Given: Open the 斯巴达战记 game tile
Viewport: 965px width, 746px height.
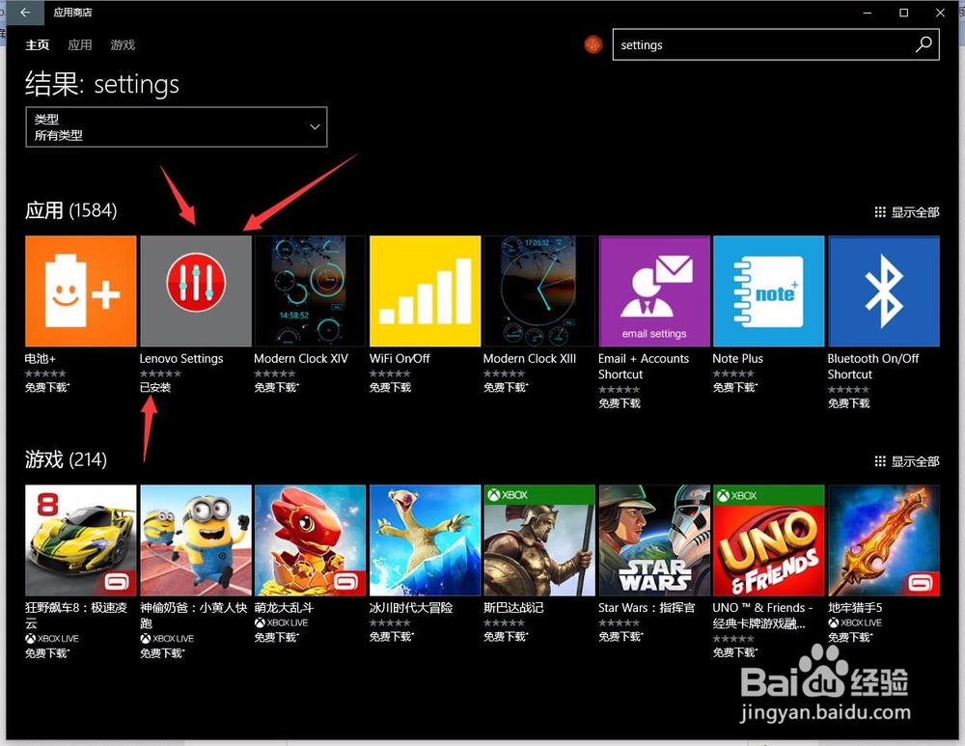Looking at the screenshot, I should (539, 540).
